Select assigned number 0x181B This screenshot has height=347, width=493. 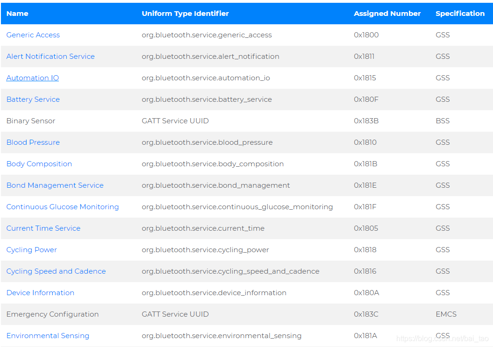pos(366,164)
